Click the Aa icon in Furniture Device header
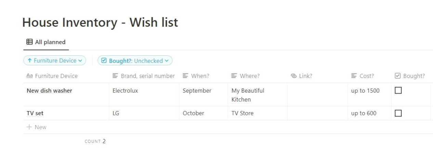The width and height of the screenshot is (433, 150). pyautogui.click(x=29, y=76)
